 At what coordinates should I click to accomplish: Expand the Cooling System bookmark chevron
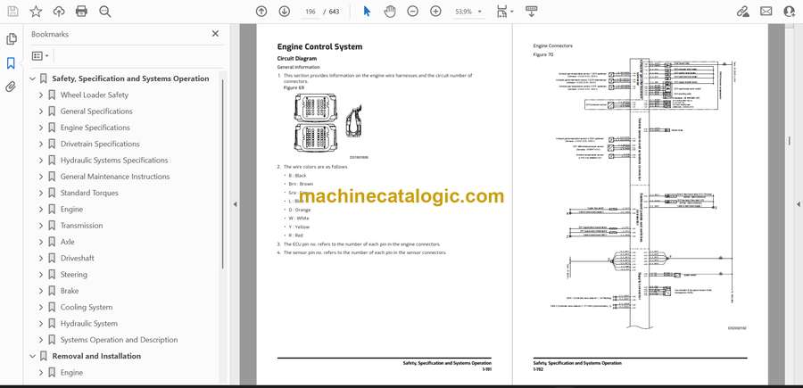pyautogui.click(x=41, y=307)
